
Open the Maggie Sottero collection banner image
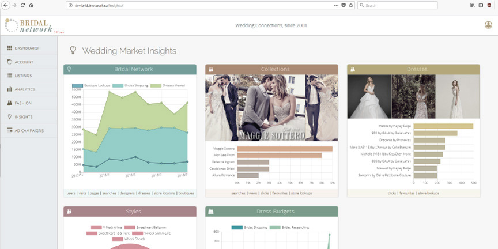tap(271, 108)
